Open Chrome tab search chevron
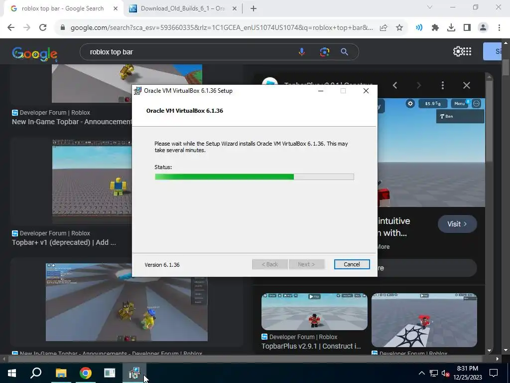This screenshot has width=510, height=383. point(430,7)
